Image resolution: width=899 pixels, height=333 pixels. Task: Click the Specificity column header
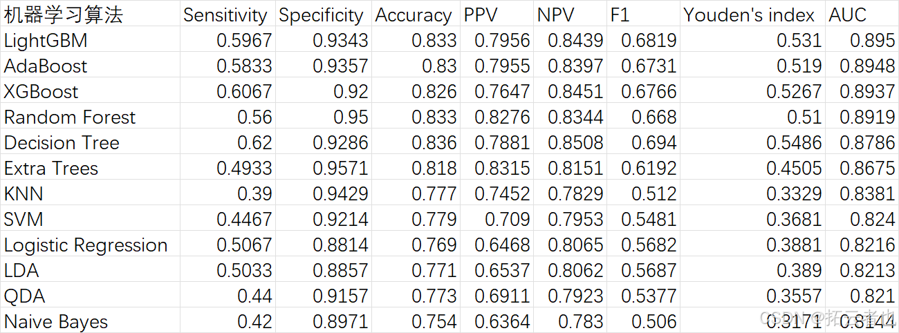[324, 15]
